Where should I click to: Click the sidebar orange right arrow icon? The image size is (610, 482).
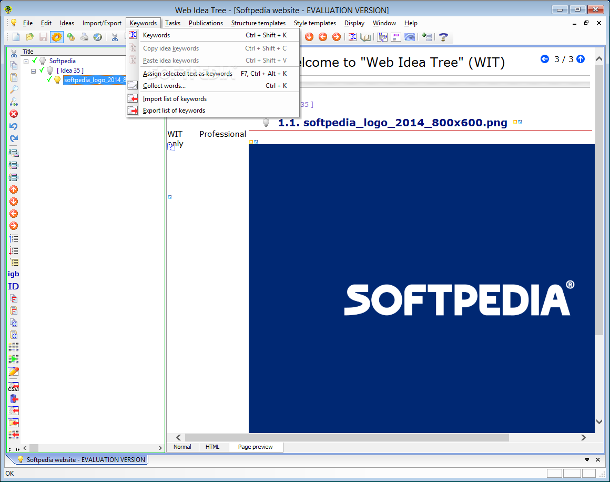pyautogui.click(x=14, y=226)
